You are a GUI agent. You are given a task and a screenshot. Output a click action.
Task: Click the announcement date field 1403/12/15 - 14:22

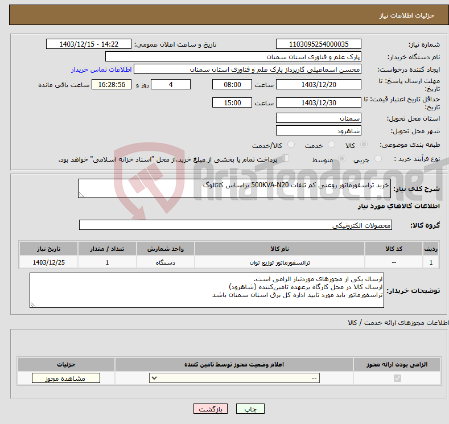coord(89,44)
